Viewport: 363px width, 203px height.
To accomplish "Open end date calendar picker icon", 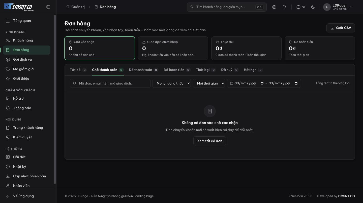I will [x=296, y=83].
